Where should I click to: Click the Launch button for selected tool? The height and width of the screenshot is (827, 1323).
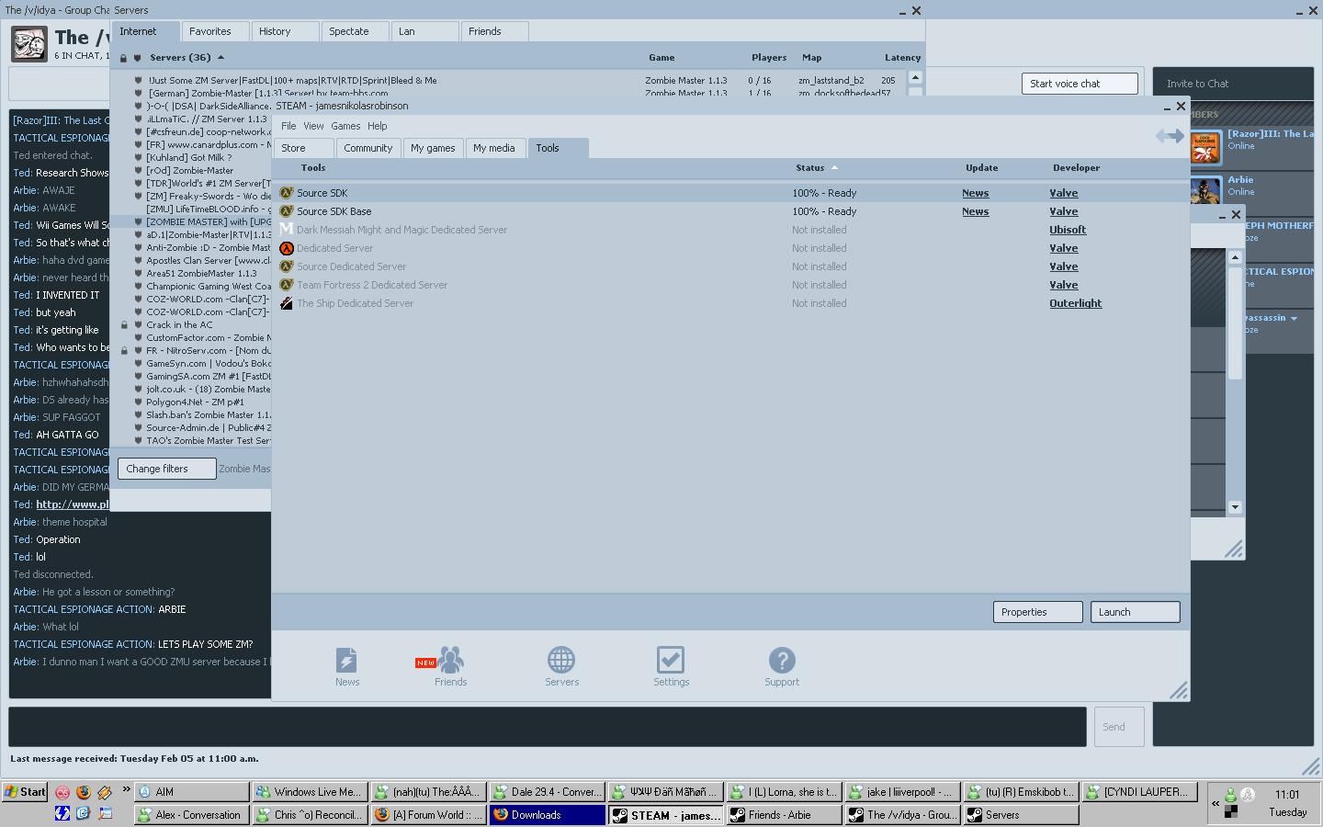1135,612
